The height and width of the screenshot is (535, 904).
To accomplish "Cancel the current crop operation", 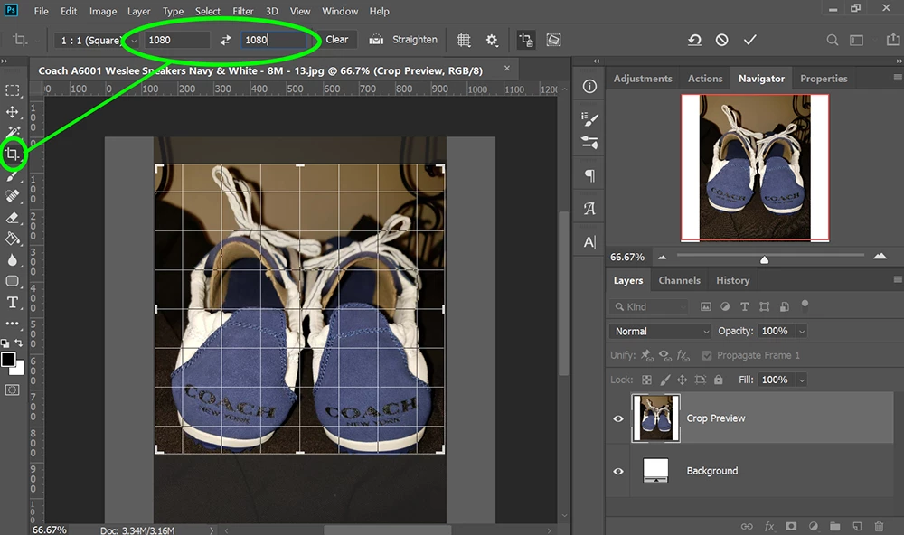I will pos(721,40).
